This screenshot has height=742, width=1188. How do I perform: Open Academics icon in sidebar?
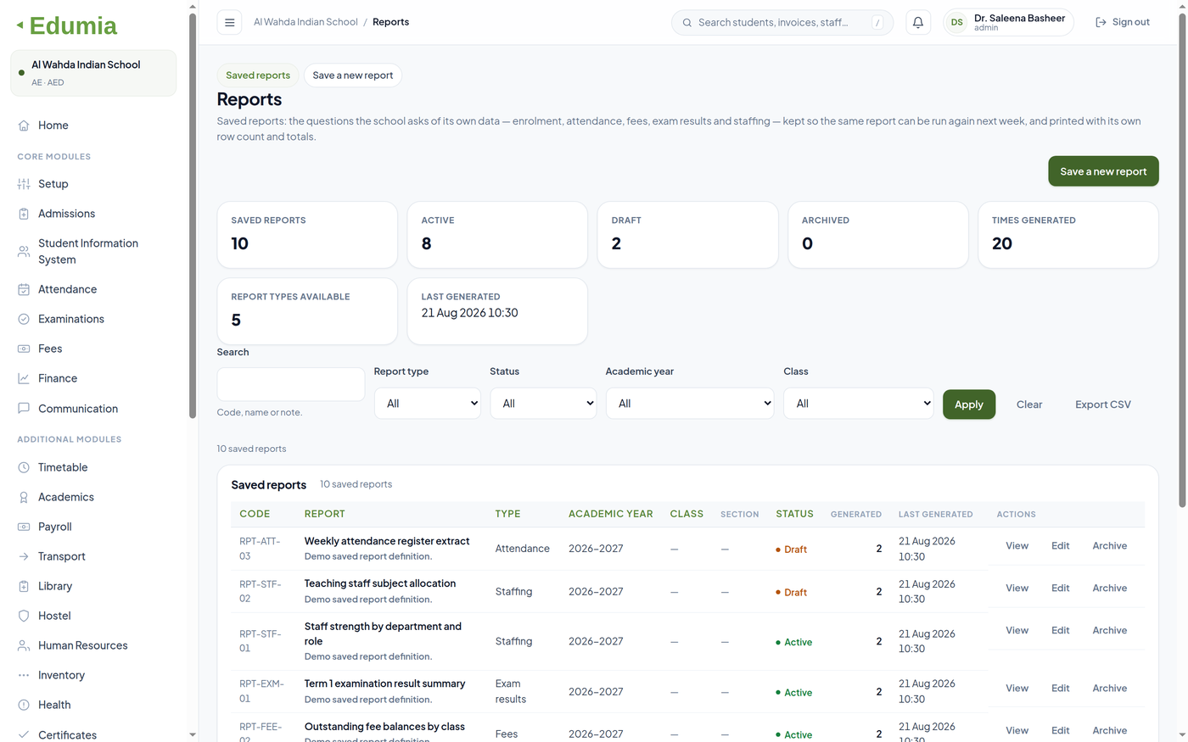[x=24, y=497]
